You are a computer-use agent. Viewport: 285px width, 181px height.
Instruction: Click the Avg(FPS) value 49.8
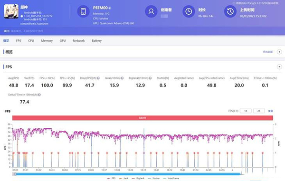(14, 85)
